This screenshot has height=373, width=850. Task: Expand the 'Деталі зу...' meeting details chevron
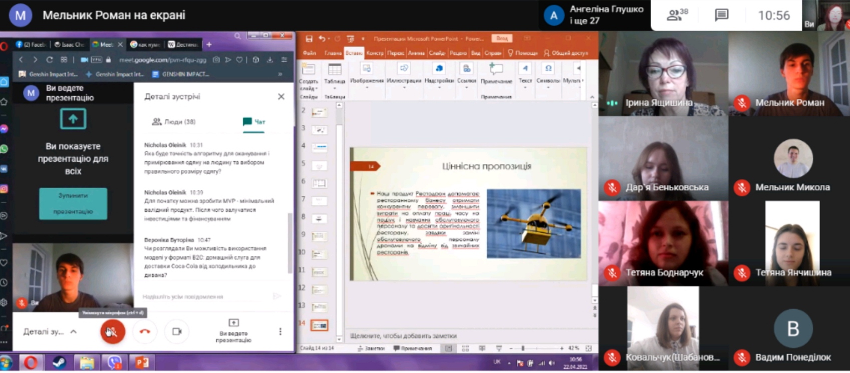click(74, 331)
